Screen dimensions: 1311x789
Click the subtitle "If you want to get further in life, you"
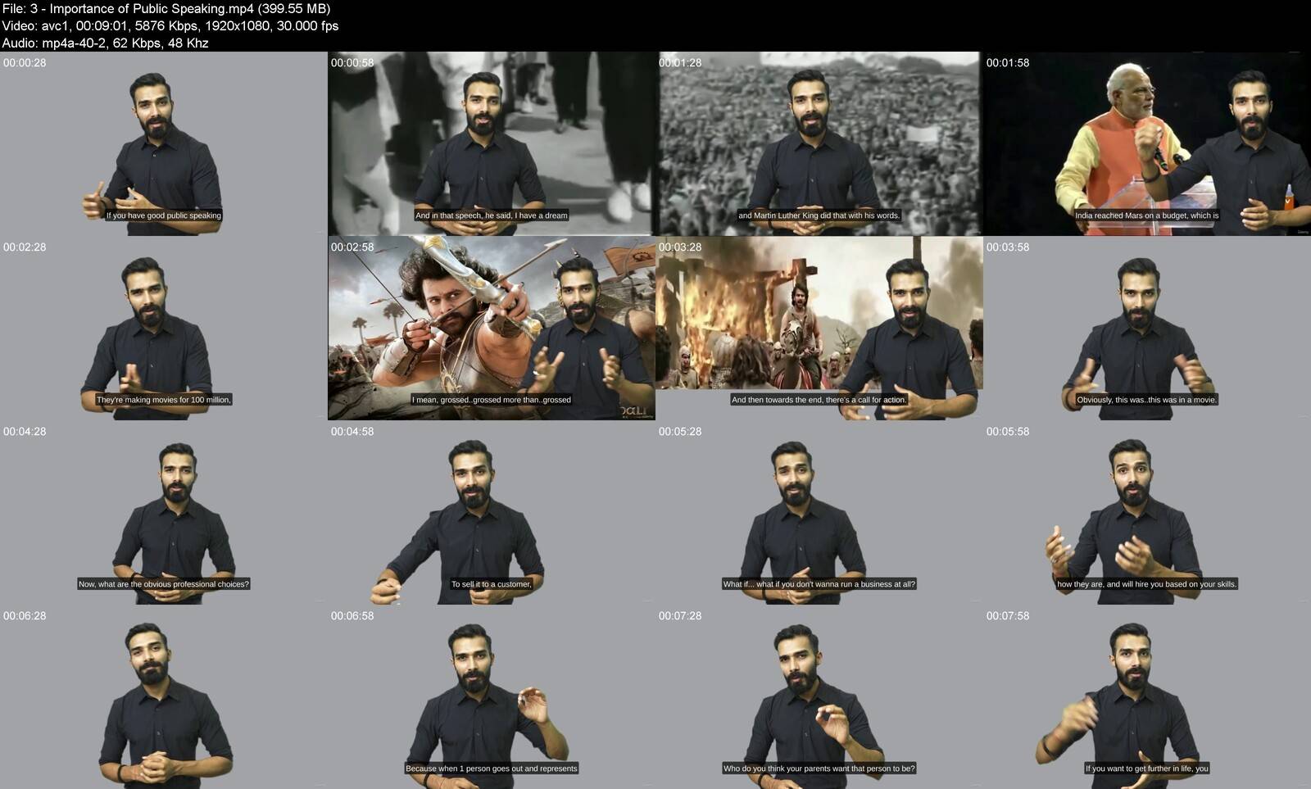click(x=1147, y=769)
